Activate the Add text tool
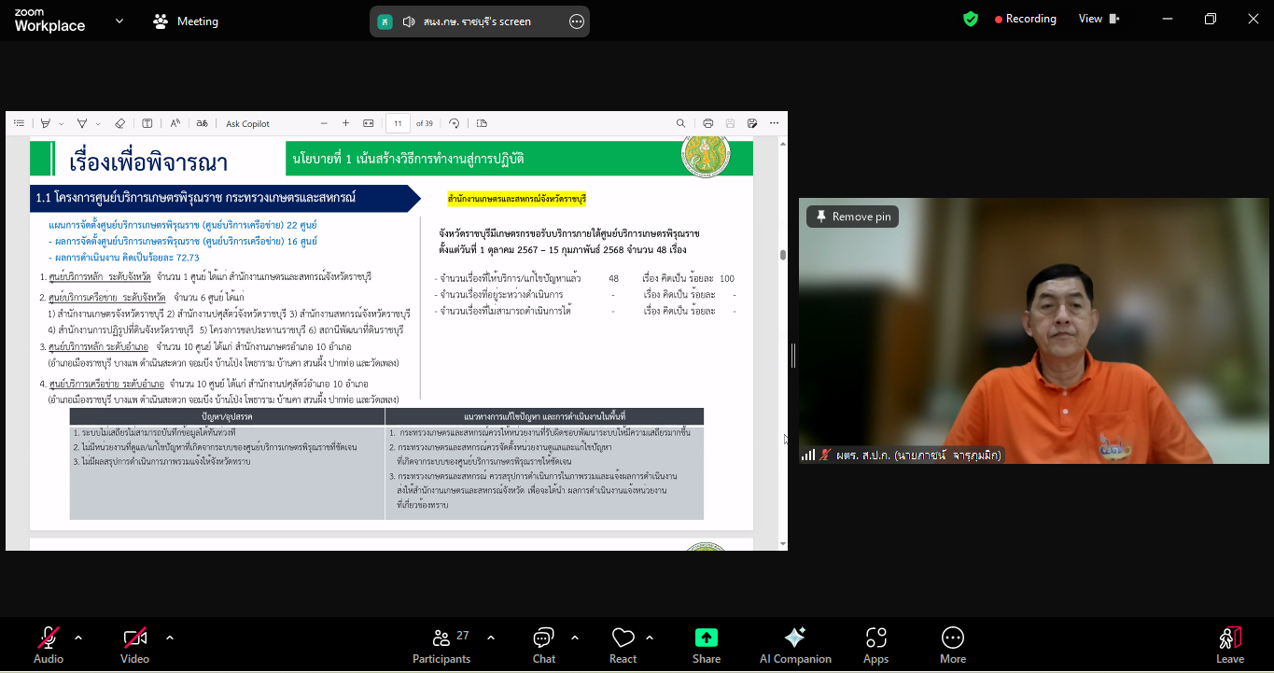The height and width of the screenshot is (673, 1274). tap(146, 122)
